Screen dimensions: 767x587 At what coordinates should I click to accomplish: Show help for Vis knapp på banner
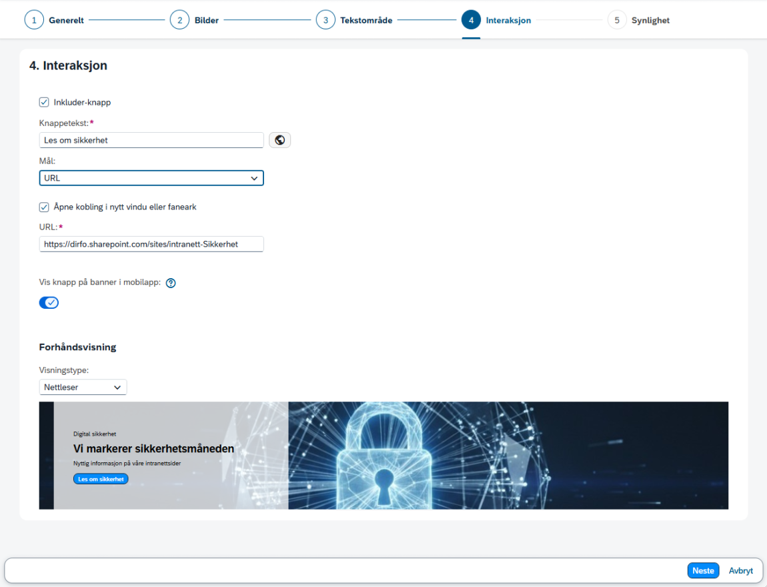(171, 283)
